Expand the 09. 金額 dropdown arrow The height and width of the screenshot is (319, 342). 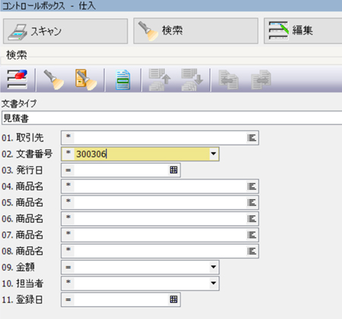tap(213, 267)
